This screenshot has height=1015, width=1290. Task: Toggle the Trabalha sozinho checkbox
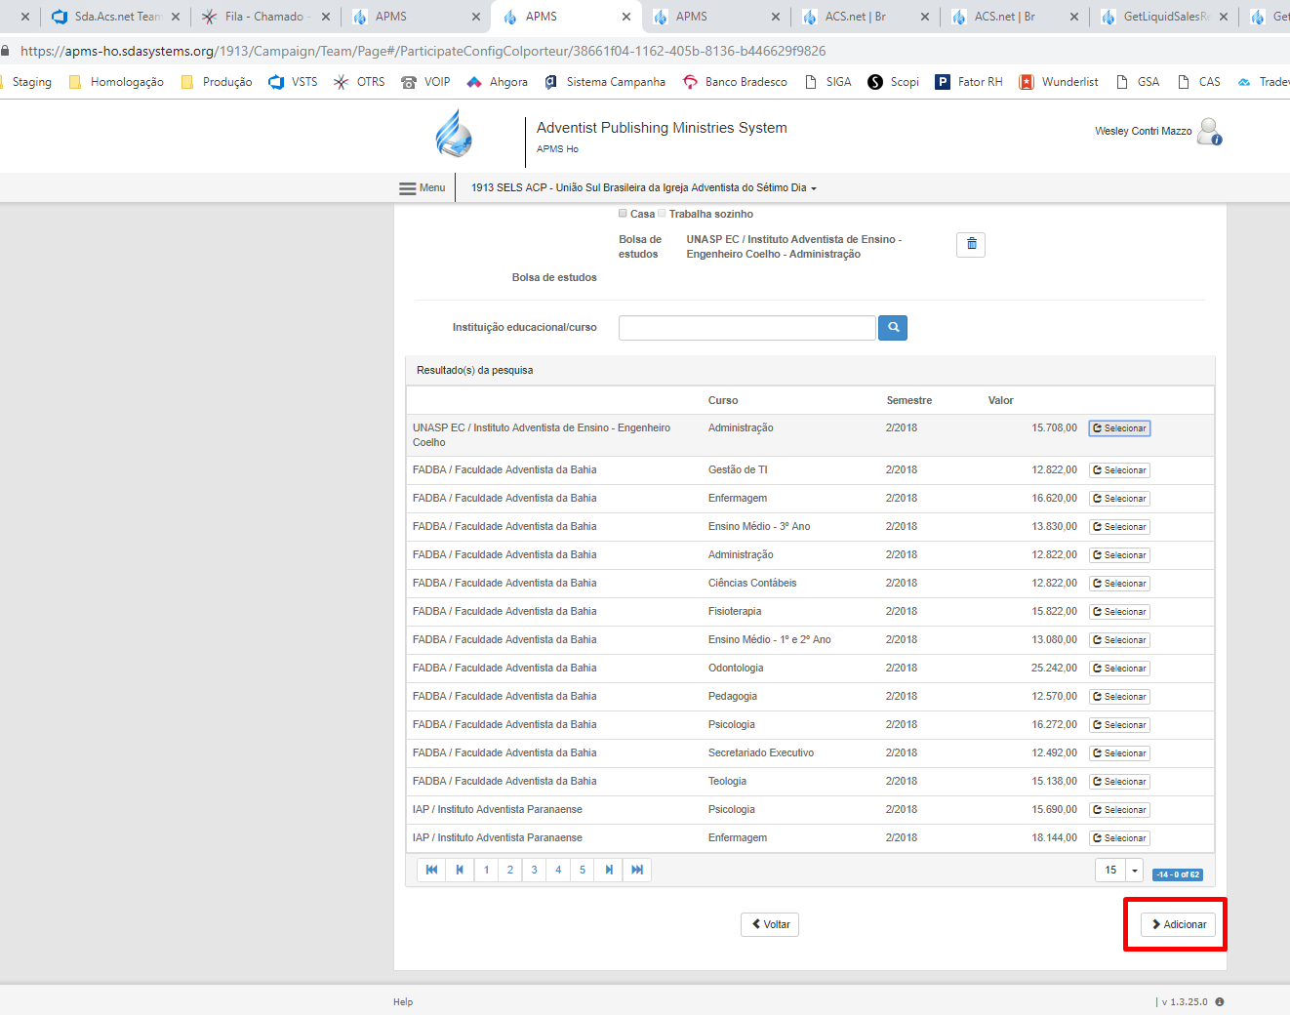tap(662, 213)
